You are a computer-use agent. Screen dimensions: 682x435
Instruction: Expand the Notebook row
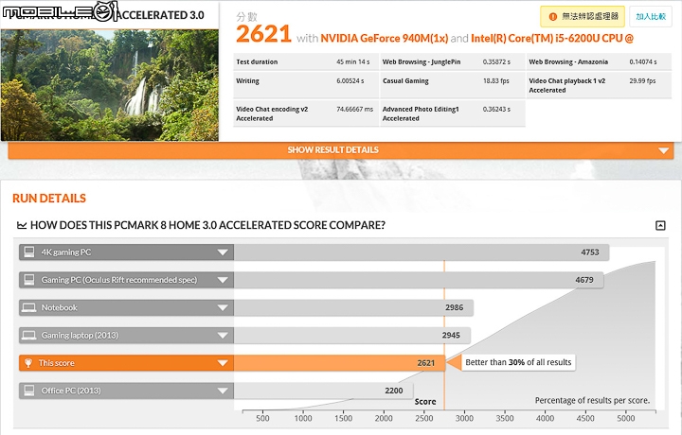coord(223,307)
